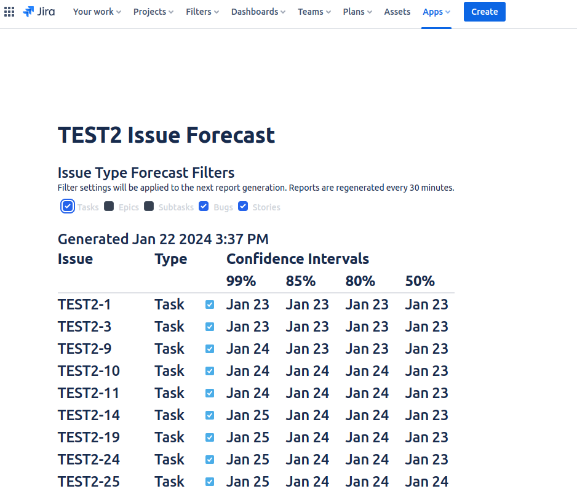Open the Dashboards dropdown
577x494 pixels.
point(258,11)
